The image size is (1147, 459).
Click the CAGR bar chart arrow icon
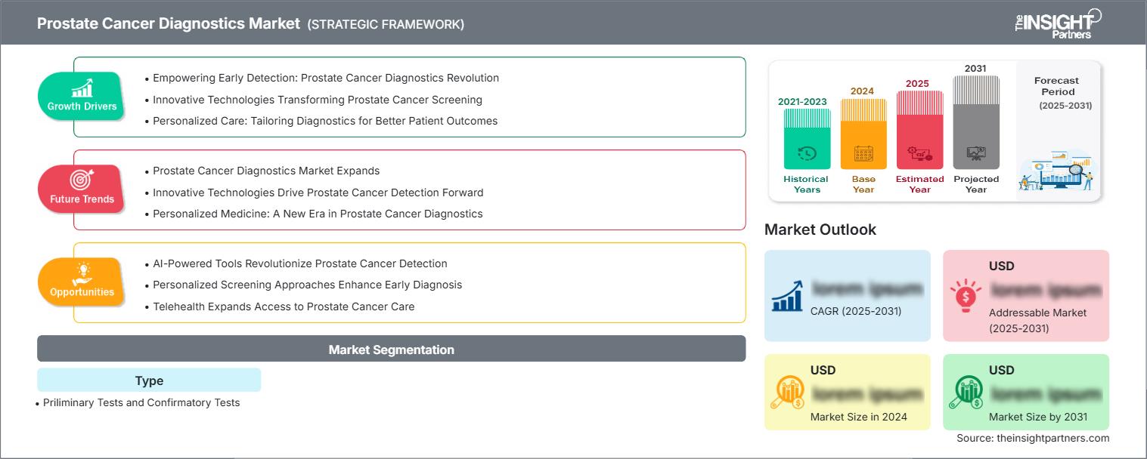tap(787, 296)
